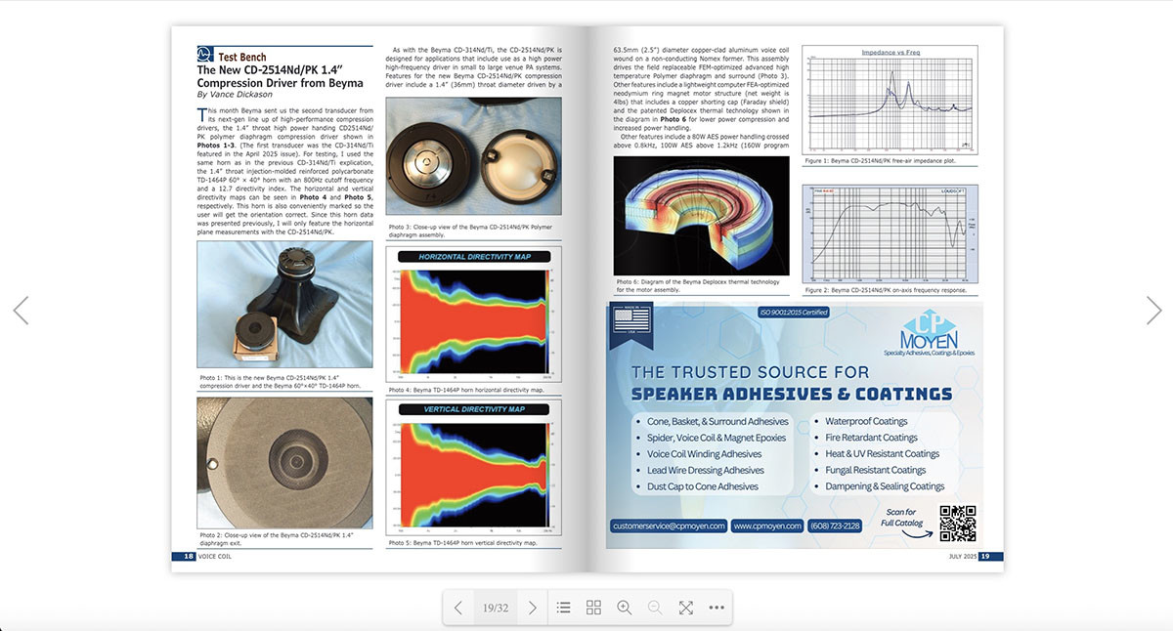The image size is (1173, 631).
Task: Open the www.cpmoyen.com website link
Action: 767,526
